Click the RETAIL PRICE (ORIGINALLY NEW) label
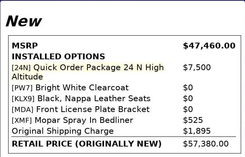 pos(87,144)
